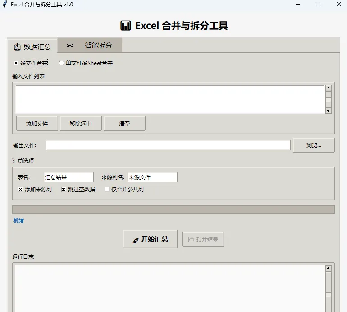Click the file list scrollbar up arrow
This screenshot has height=312, width=347.
point(329,88)
